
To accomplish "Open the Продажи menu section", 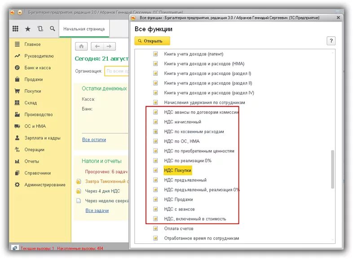I will coord(33,79).
